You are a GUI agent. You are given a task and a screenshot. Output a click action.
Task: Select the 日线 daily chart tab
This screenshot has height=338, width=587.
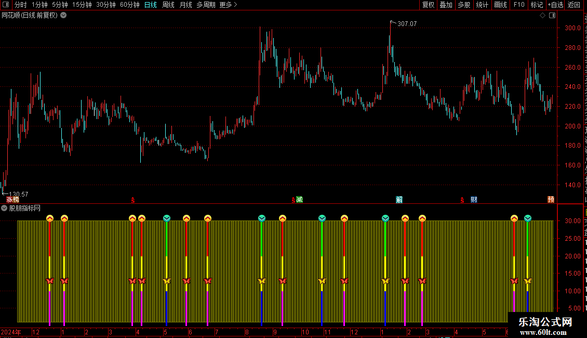(151, 5)
